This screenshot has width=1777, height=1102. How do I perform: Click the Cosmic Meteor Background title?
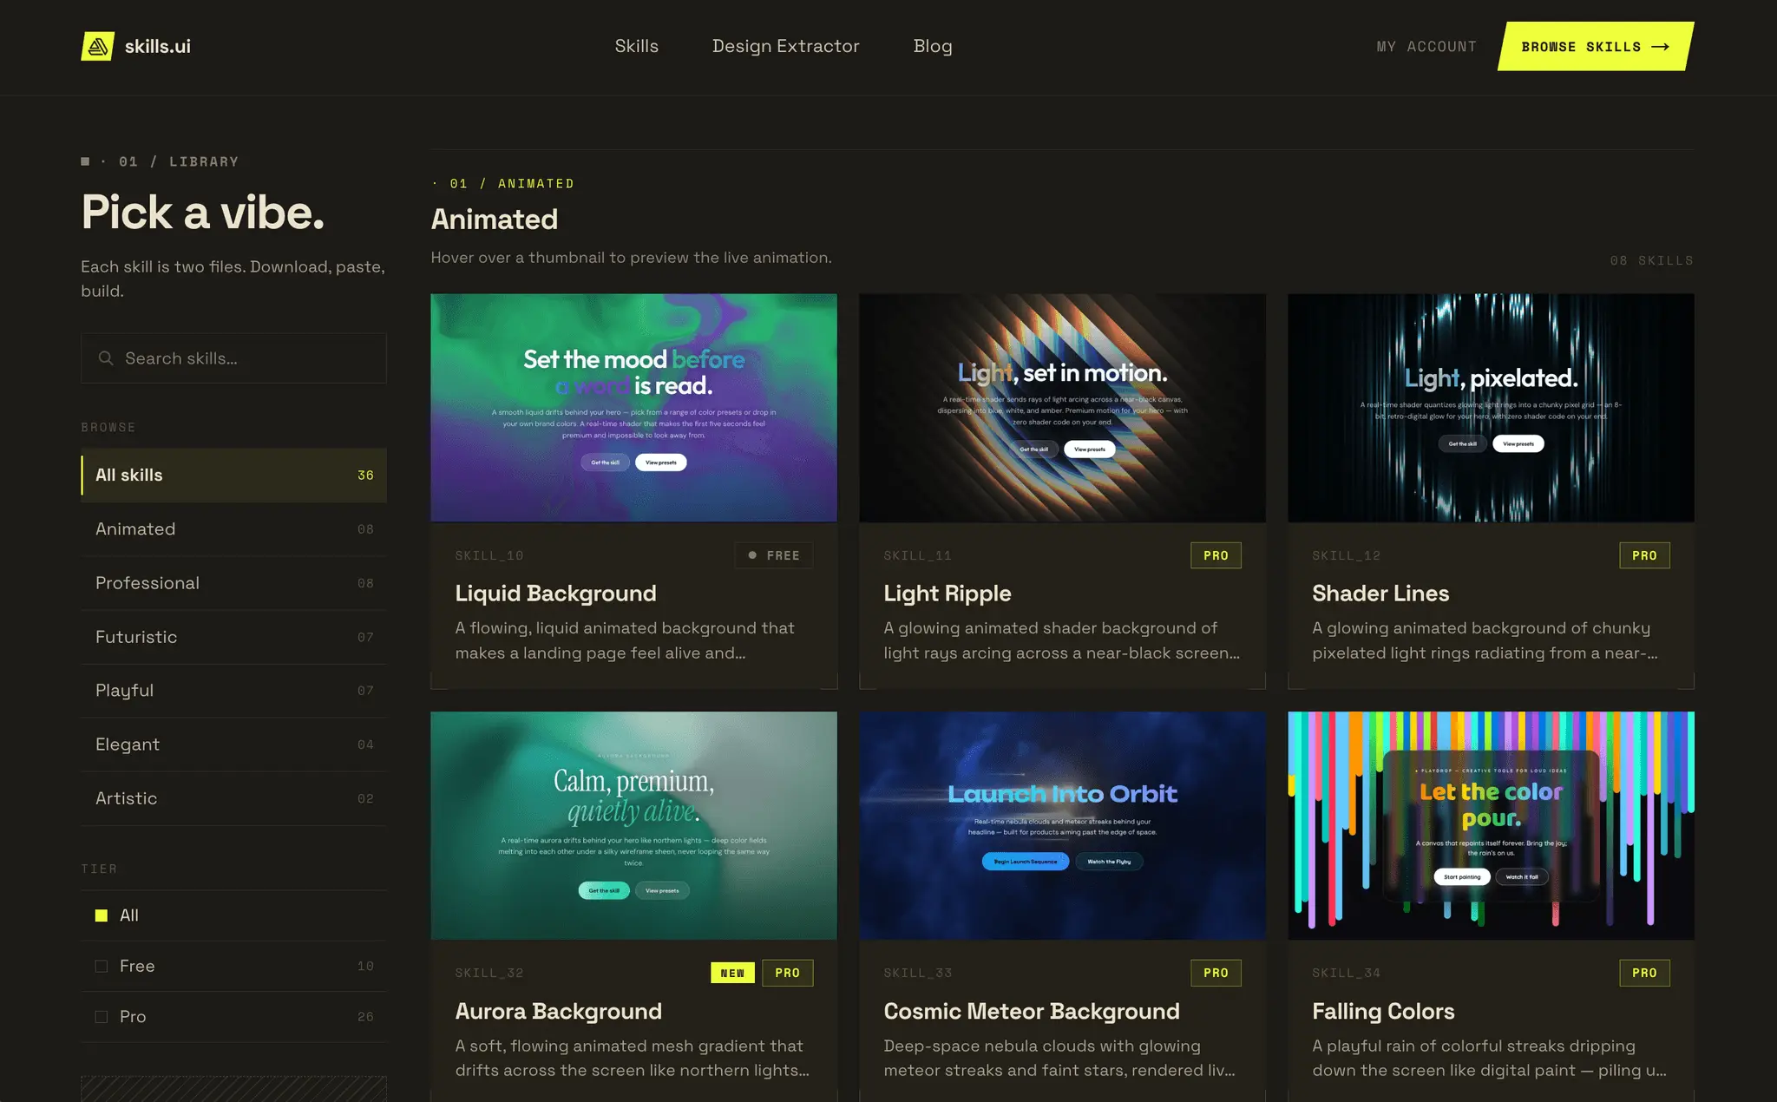[x=1032, y=1012]
